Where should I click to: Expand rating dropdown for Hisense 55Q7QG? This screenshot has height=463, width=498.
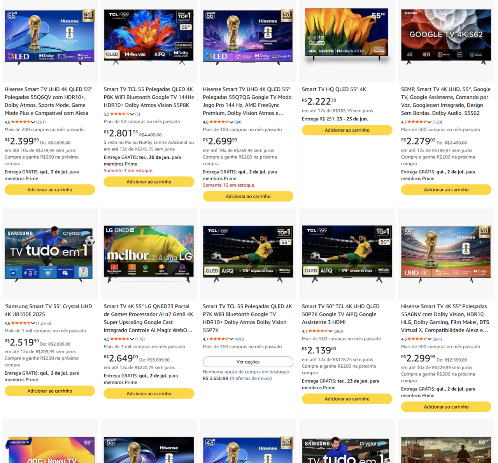tap(231, 122)
